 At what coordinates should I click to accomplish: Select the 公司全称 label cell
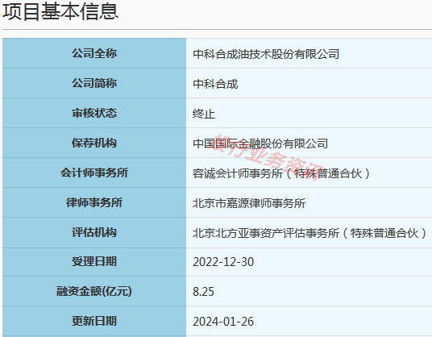94,53
